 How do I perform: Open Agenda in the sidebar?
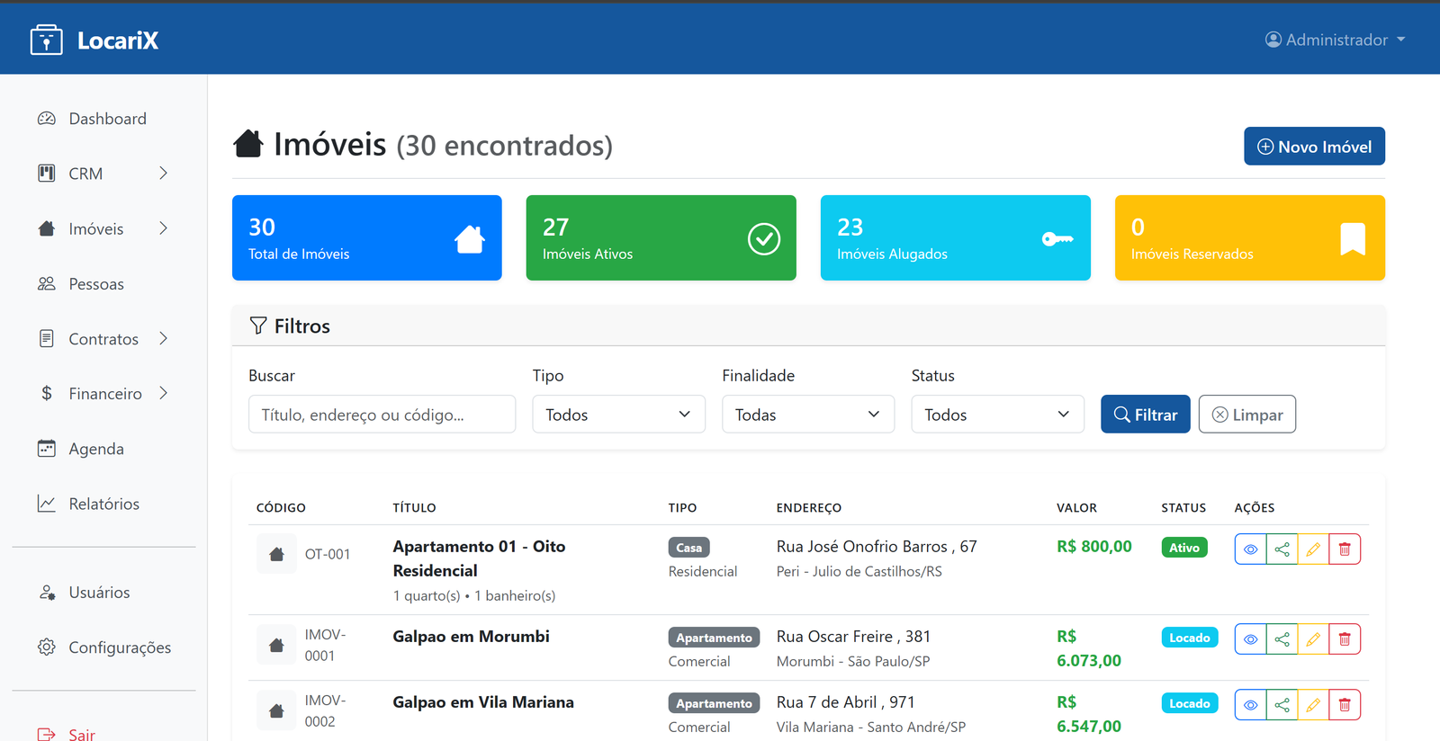[96, 449]
